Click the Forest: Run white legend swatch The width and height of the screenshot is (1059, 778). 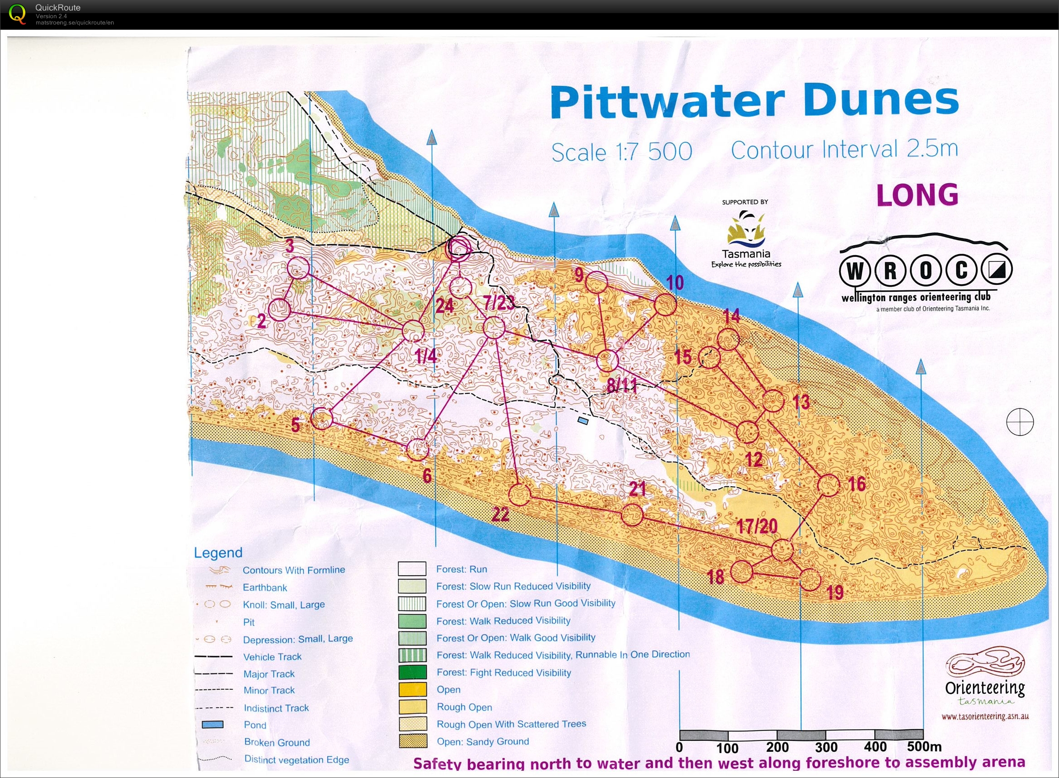[412, 569]
